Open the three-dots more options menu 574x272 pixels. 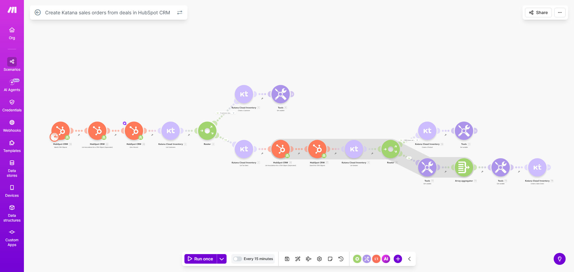click(x=560, y=13)
